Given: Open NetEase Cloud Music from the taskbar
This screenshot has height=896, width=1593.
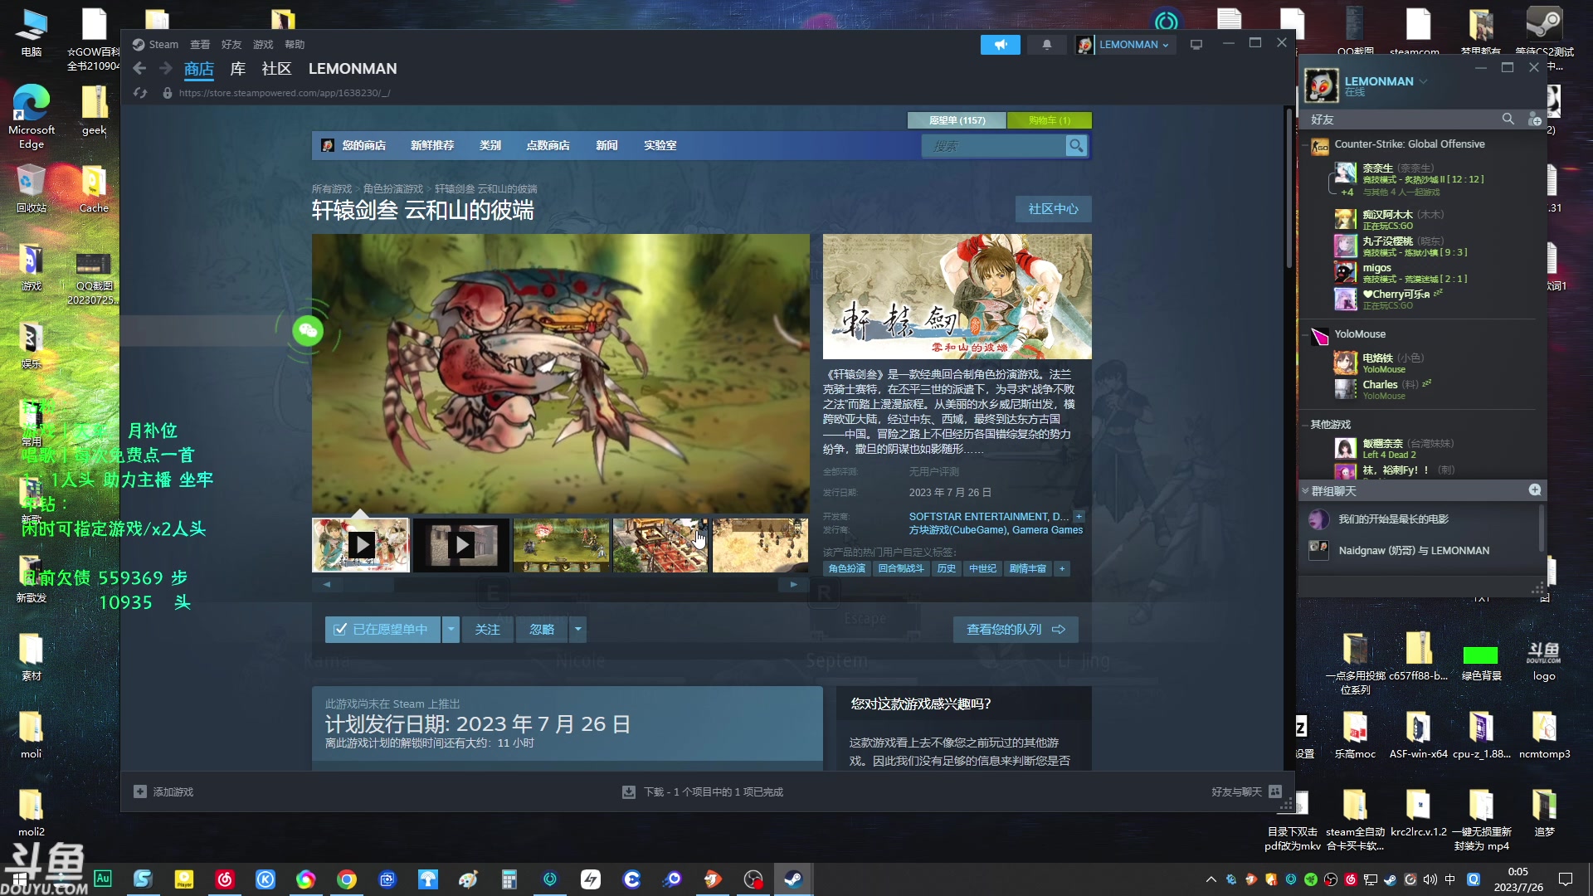Looking at the screenshot, I should click(225, 879).
